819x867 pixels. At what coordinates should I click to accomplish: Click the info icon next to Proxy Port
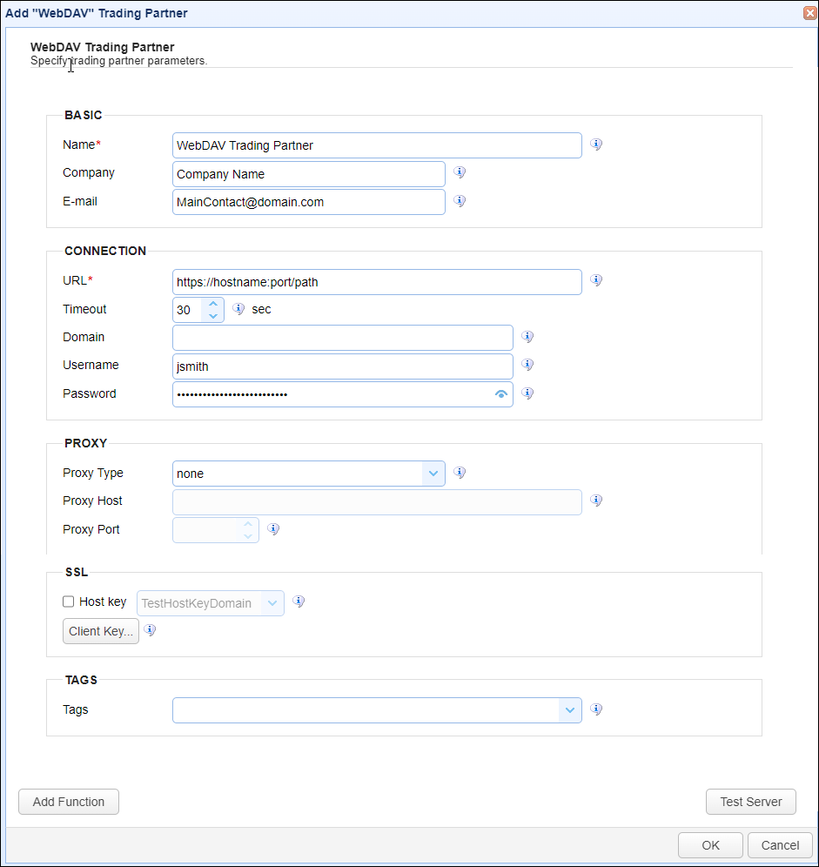coord(273,529)
